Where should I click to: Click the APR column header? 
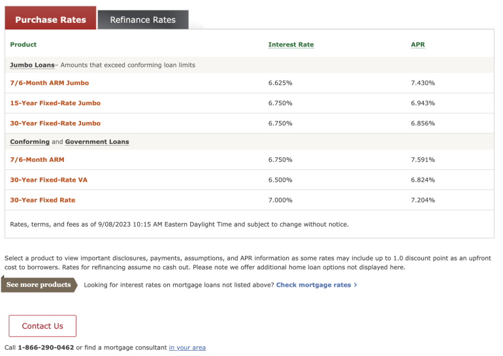[x=418, y=44]
